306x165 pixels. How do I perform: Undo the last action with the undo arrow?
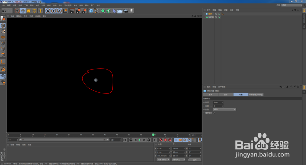coord(4,11)
